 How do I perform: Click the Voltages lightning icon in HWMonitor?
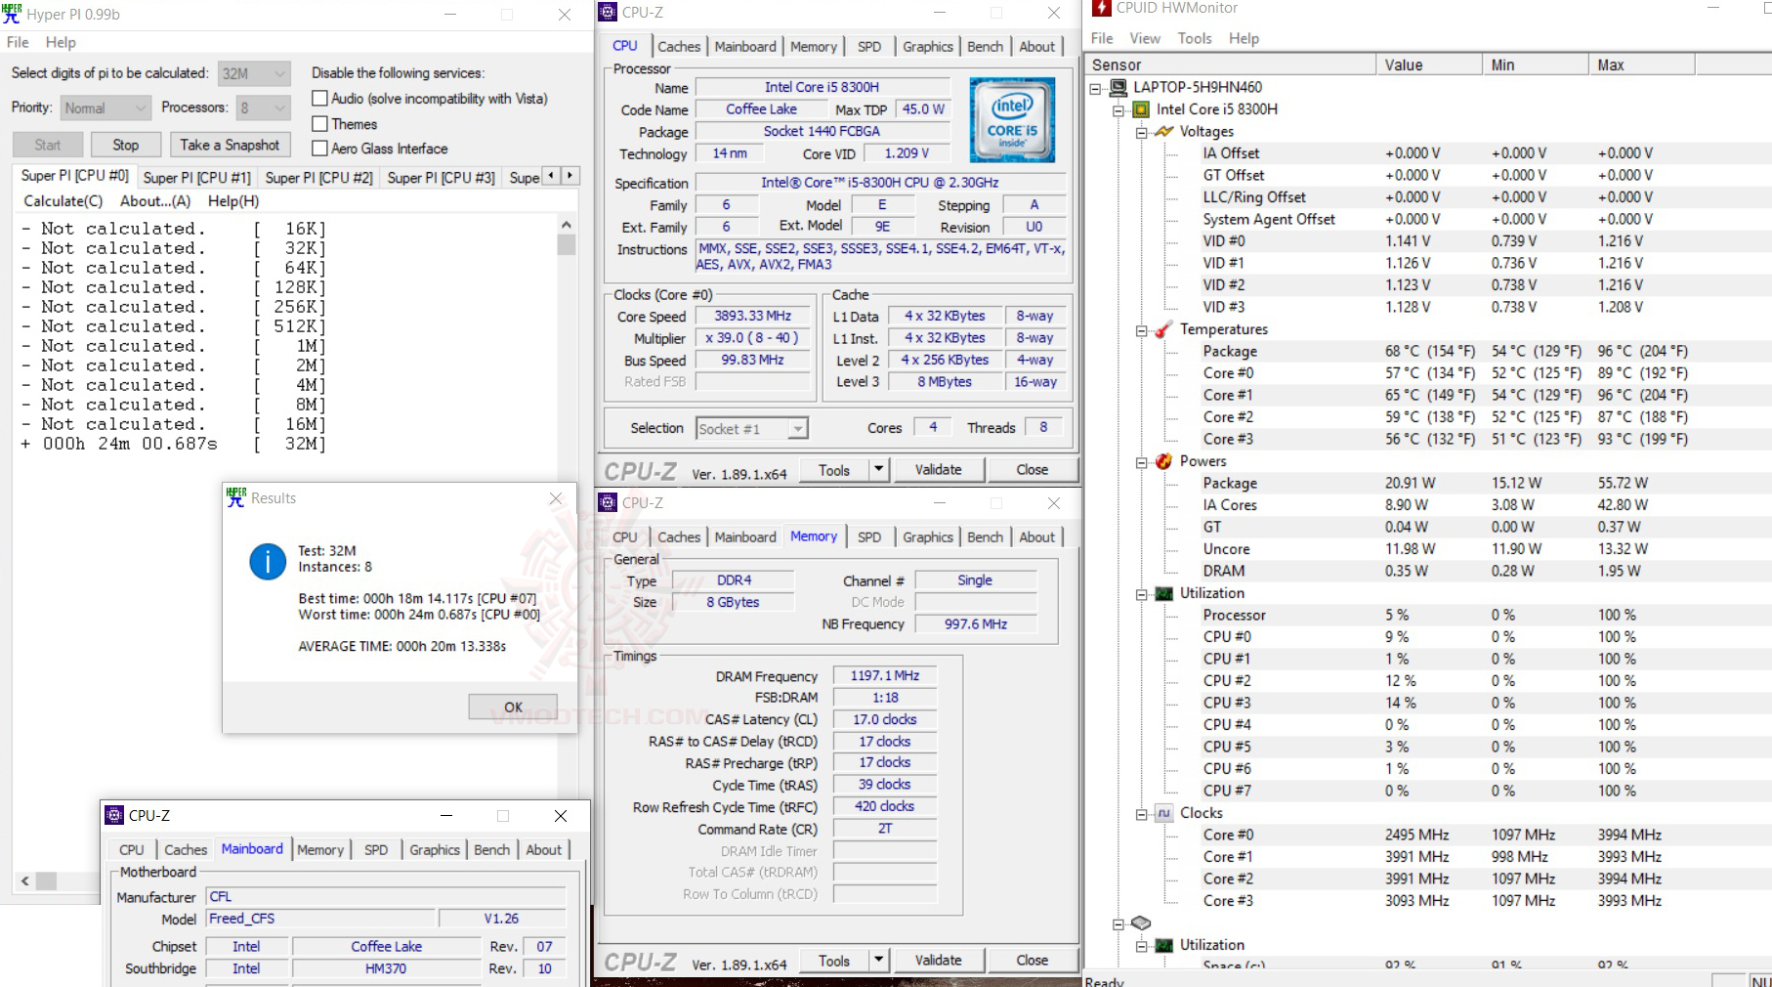[1163, 132]
